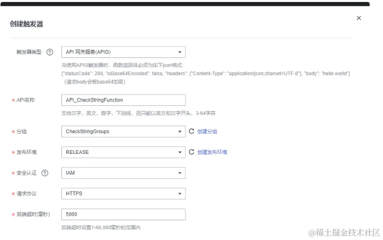Click the 当使用APIG触发器时 description line

[x=122, y=65]
